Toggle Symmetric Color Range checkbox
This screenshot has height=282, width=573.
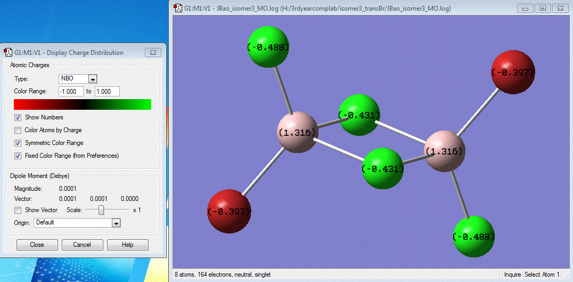pos(18,143)
